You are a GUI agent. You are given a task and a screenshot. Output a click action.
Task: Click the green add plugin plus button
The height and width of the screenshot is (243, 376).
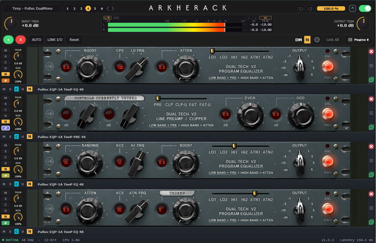(x=8, y=40)
